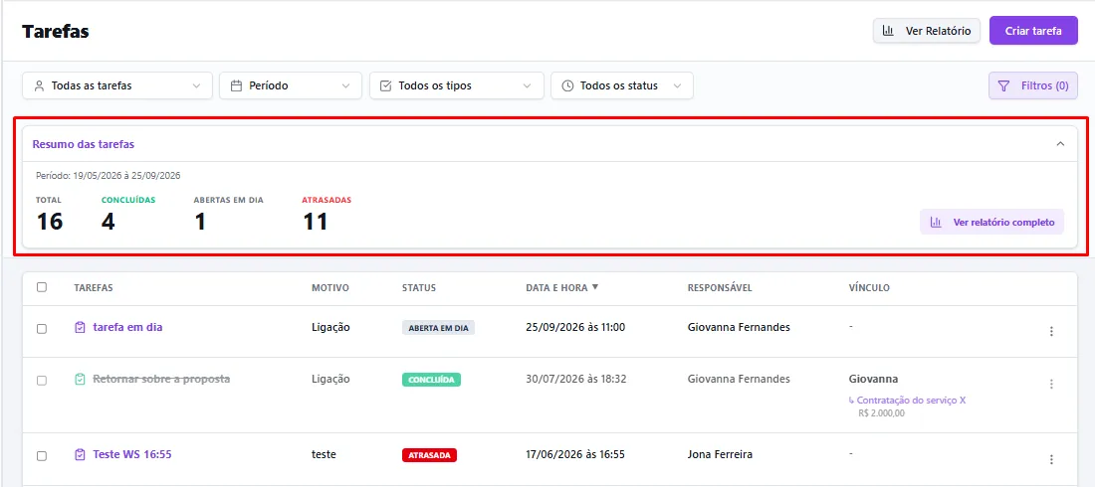1095x487 pixels.
Task: Click the Resumo das tarefas heading
Action: [83, 144]
